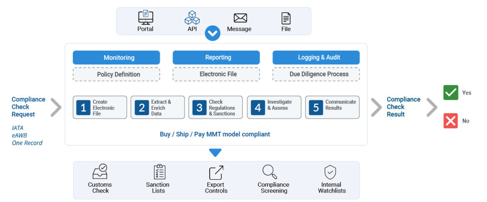487x202 pixels.
Task: Click the Portal monitor icon
Action: pyautogui.click(x=146, y=18)
